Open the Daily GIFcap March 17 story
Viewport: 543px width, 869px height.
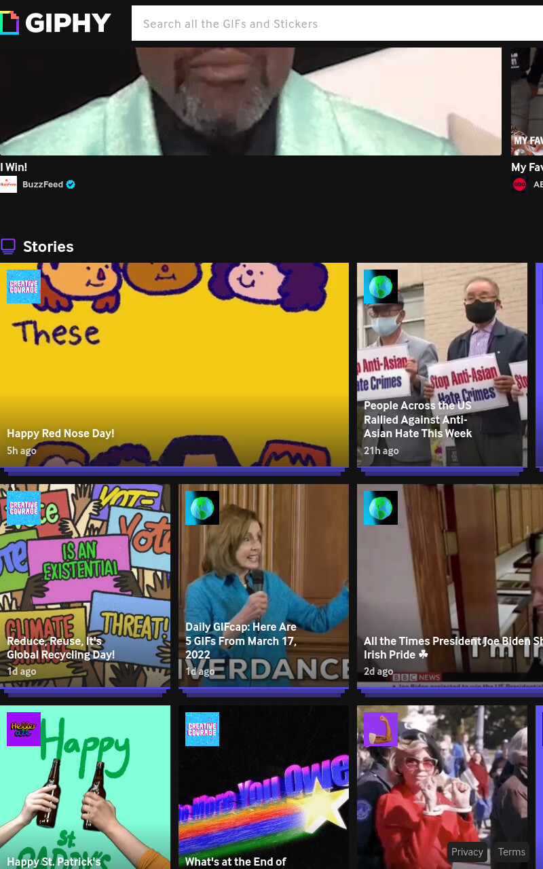click(263, 586)
